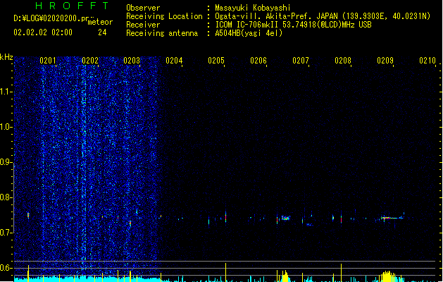This screenshot has height=282, width=443.
Task: Click the 0204 time marker
Action: tap(174, 61)
